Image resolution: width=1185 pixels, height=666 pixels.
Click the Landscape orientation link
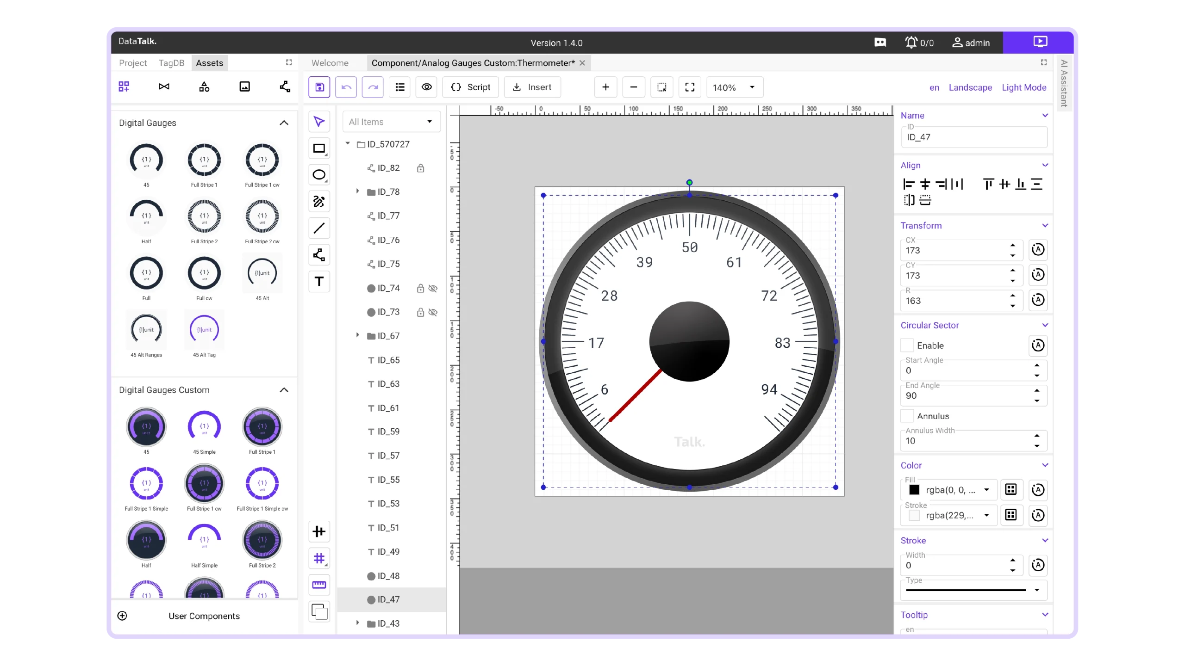[970, 87]
